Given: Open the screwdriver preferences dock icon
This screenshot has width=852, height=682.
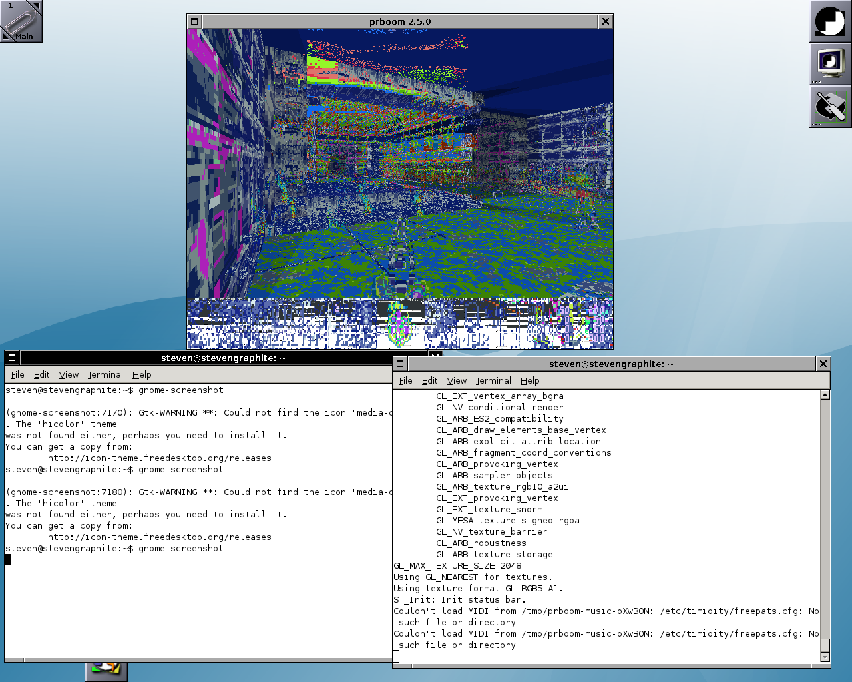Looking at the screenshot, I should coord(830,107).
